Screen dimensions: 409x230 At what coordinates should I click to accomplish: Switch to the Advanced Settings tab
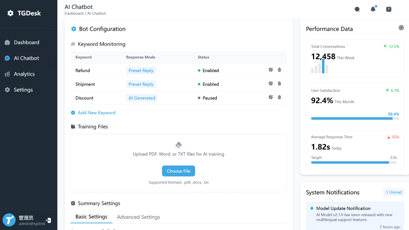(138, 217)
